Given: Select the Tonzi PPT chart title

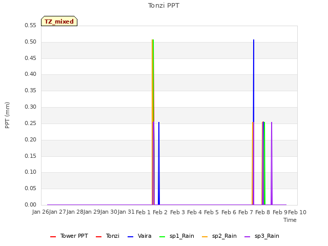Looking at the screenshot, I should point(163,6).
